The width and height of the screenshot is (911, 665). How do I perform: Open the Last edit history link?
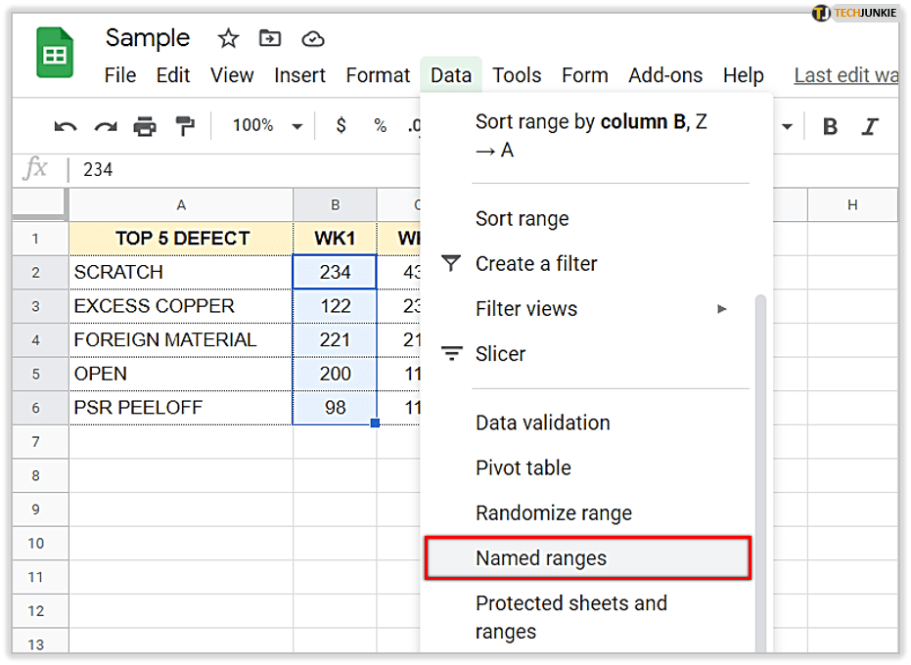(845, 75)
